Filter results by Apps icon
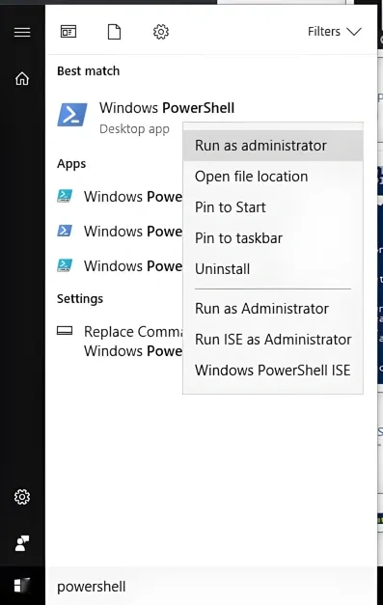383x605 pixels. pos(68,32)
